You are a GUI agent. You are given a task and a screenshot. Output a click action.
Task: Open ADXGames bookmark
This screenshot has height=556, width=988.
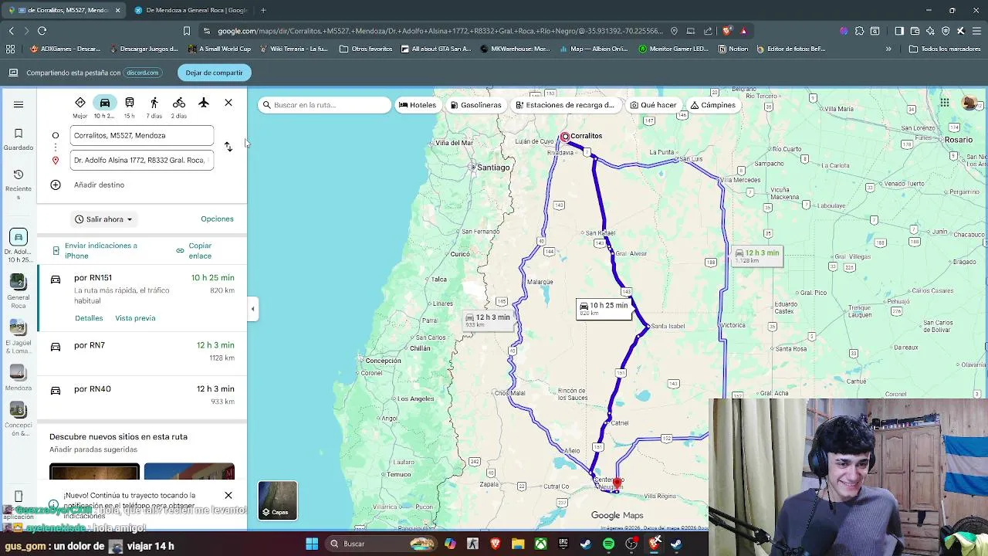[x=65, y=49]
